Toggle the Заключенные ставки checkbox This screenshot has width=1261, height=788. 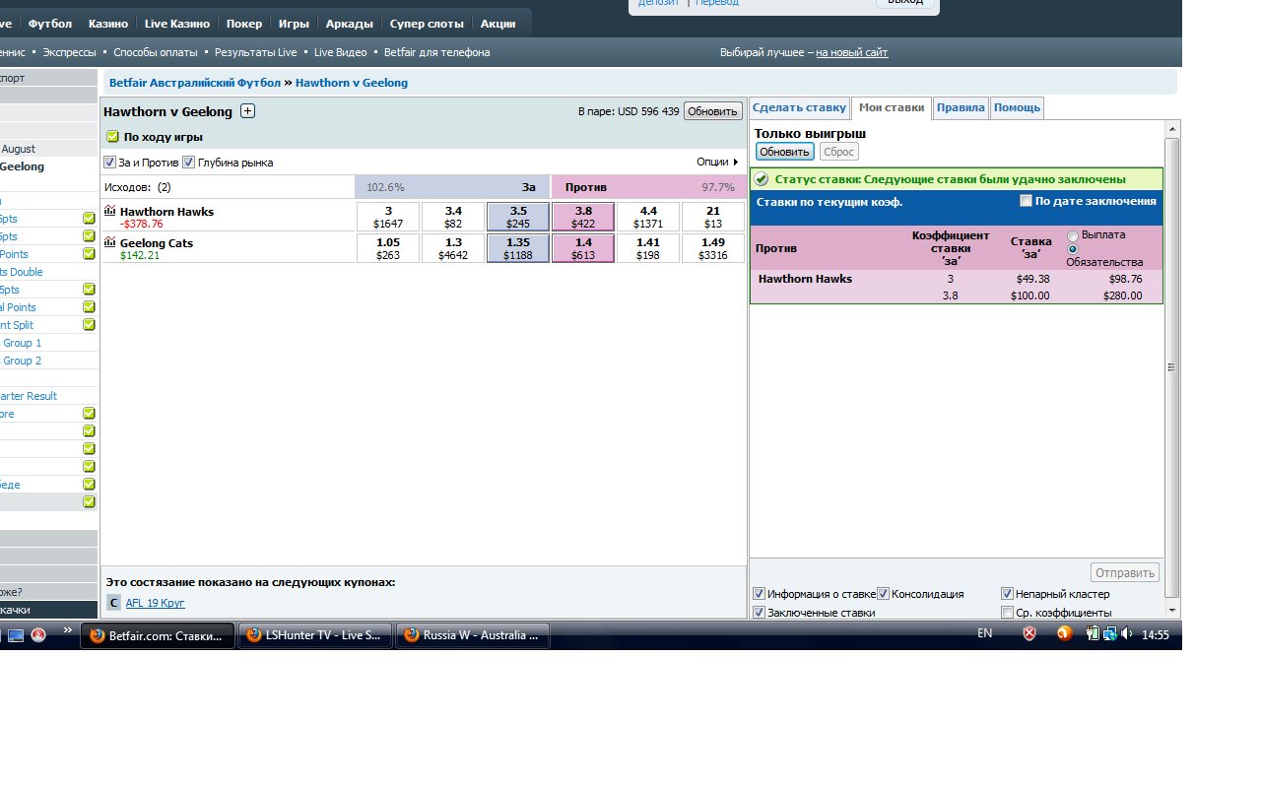pyautogui.click(x=759, y=613)
